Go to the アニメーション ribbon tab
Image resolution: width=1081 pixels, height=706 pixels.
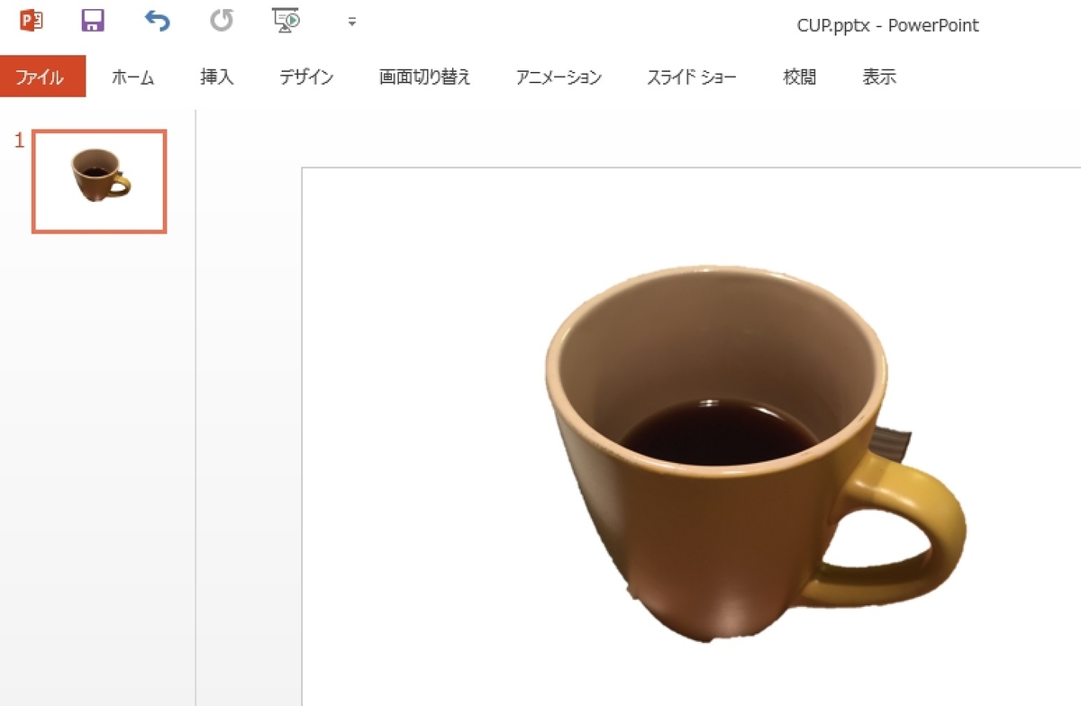coord(559,77)
